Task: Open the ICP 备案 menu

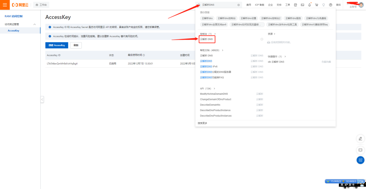Action: point(259,5)
